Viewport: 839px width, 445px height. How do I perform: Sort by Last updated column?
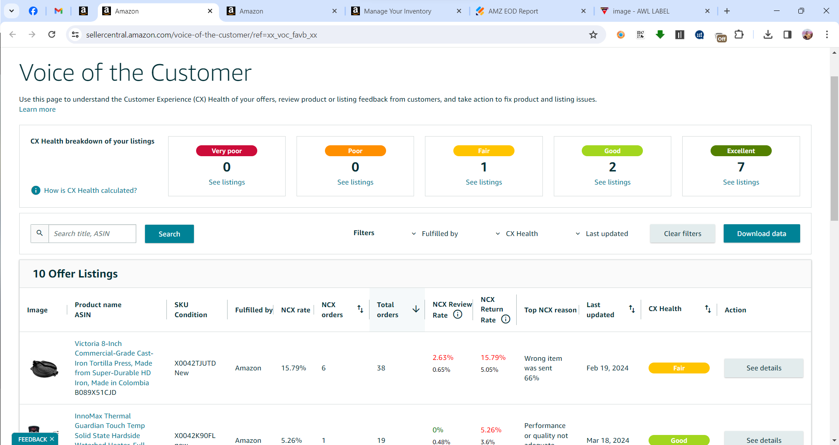pos(632,309)
